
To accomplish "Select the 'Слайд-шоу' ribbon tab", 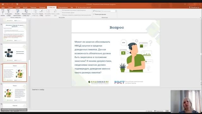I will click(x=52, y=7).
